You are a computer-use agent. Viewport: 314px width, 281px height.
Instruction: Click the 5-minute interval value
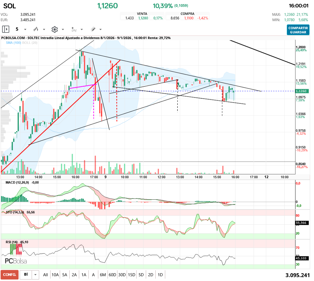coord(17,30)
